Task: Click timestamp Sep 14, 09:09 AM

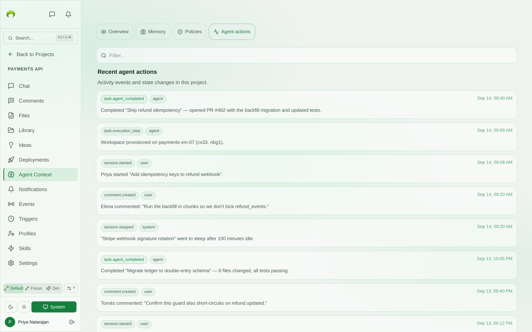Action: point(495,130)
